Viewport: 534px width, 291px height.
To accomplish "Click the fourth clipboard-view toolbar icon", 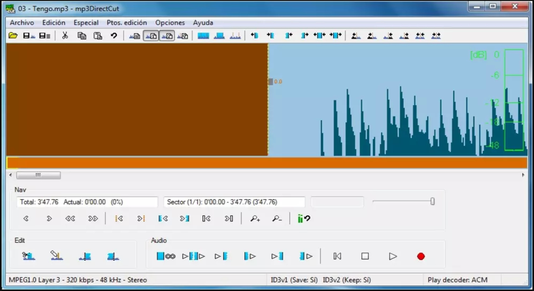I will [183, 35].
